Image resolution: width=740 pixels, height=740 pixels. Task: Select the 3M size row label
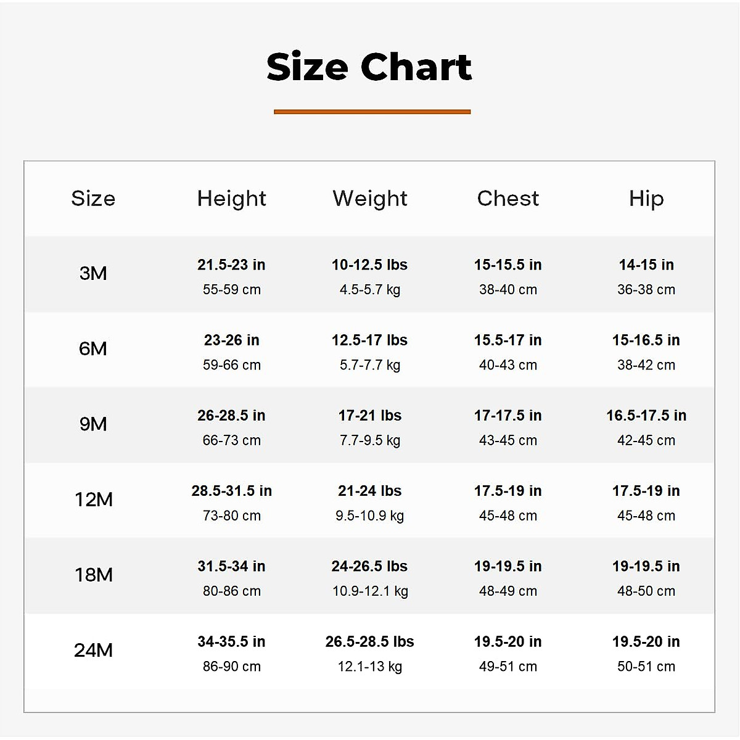tap(93, 273)
